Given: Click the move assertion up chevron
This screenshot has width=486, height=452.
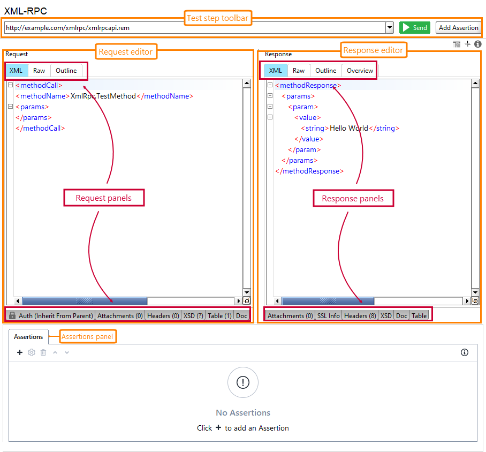Looking at the screenshot, I should [x=55, y=352].
